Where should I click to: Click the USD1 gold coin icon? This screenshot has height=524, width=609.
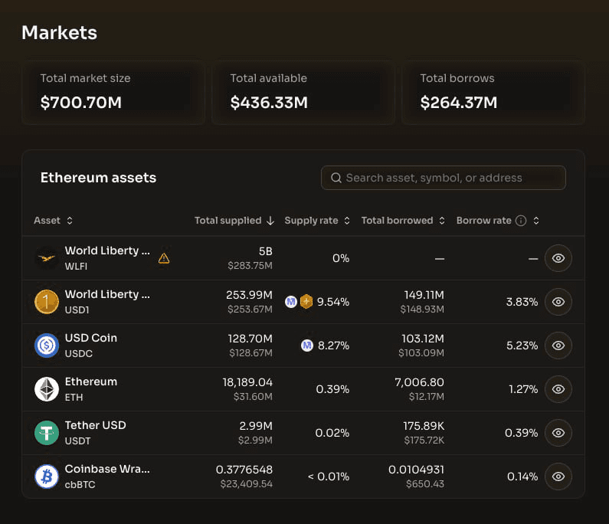tap(47, 302)
